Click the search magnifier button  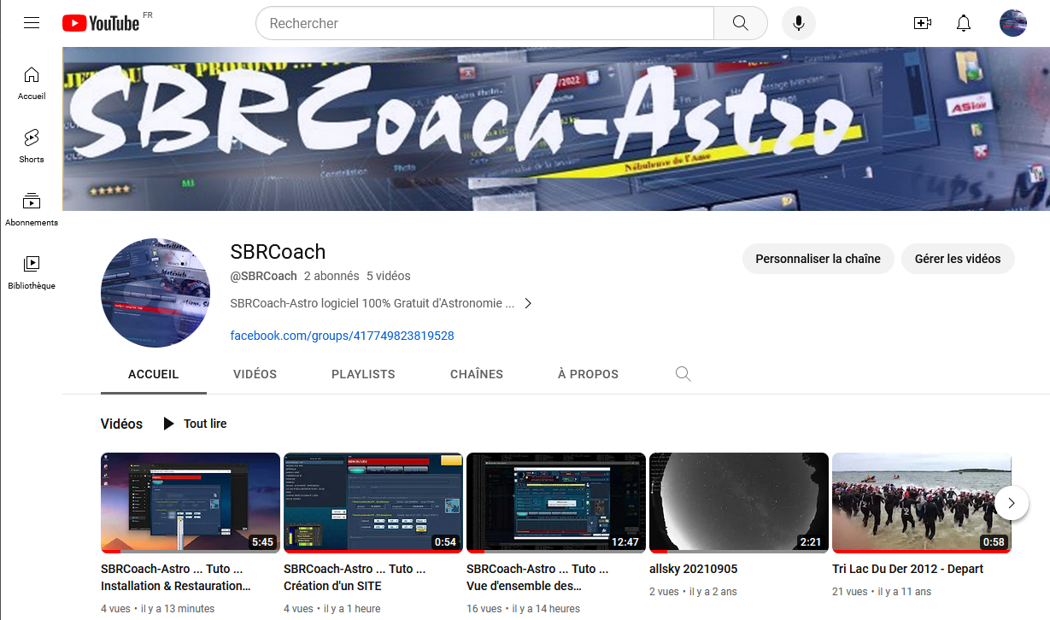(x=740, y=23)
